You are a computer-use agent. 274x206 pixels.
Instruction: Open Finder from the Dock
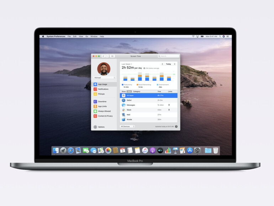56,150
